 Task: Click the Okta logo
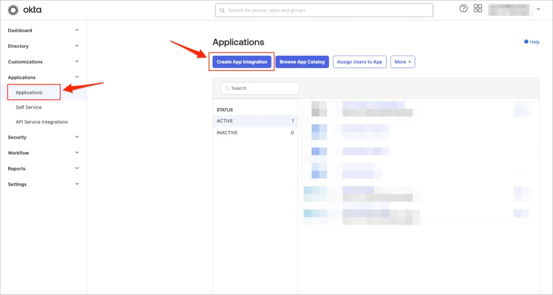coord(25,9)
